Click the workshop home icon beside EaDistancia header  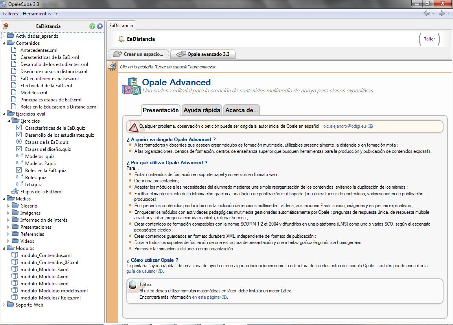6,26
